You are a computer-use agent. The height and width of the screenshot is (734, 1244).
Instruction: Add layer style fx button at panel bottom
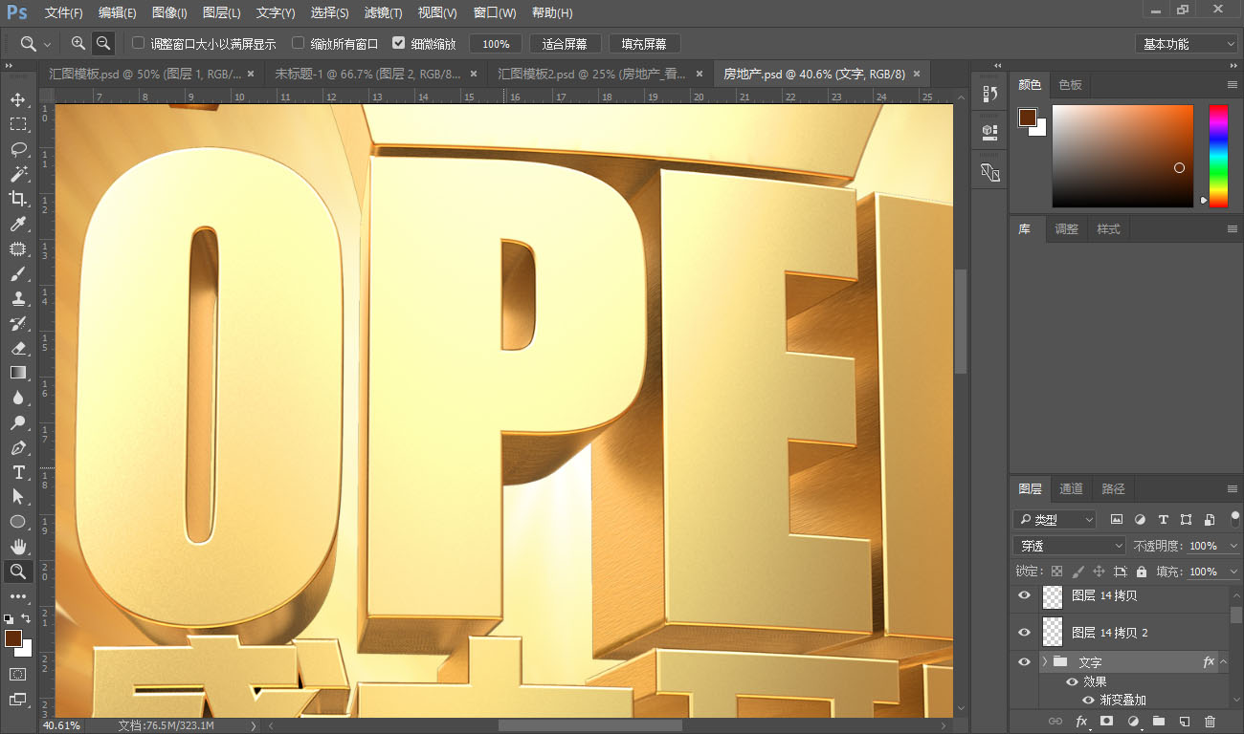point(1082,722)
